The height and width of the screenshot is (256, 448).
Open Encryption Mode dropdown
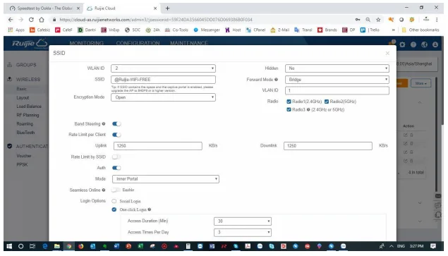pos(163,97)
